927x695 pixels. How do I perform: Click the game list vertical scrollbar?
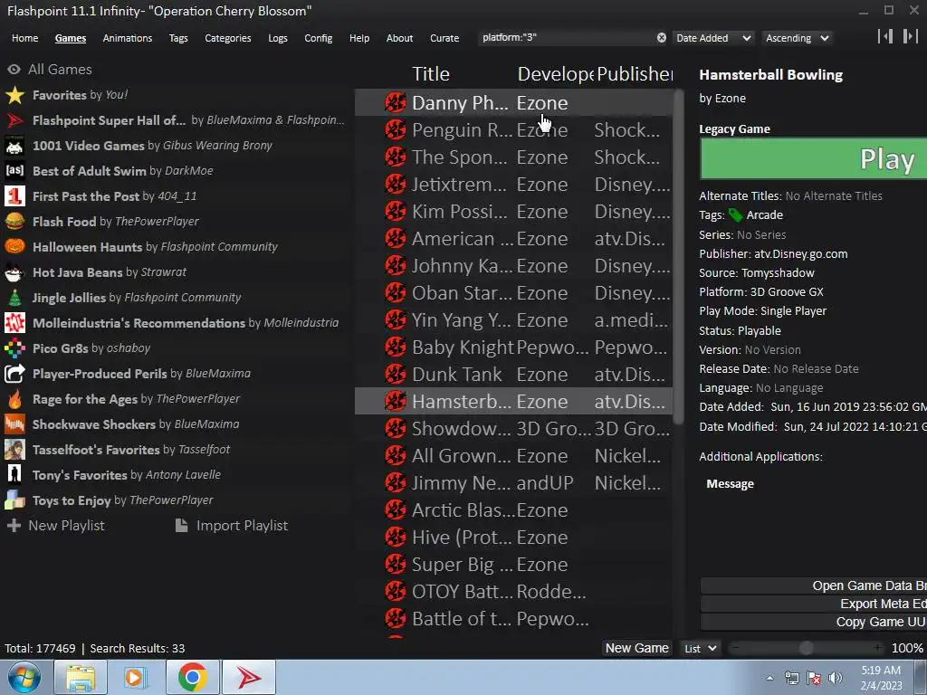click(679, 256)
